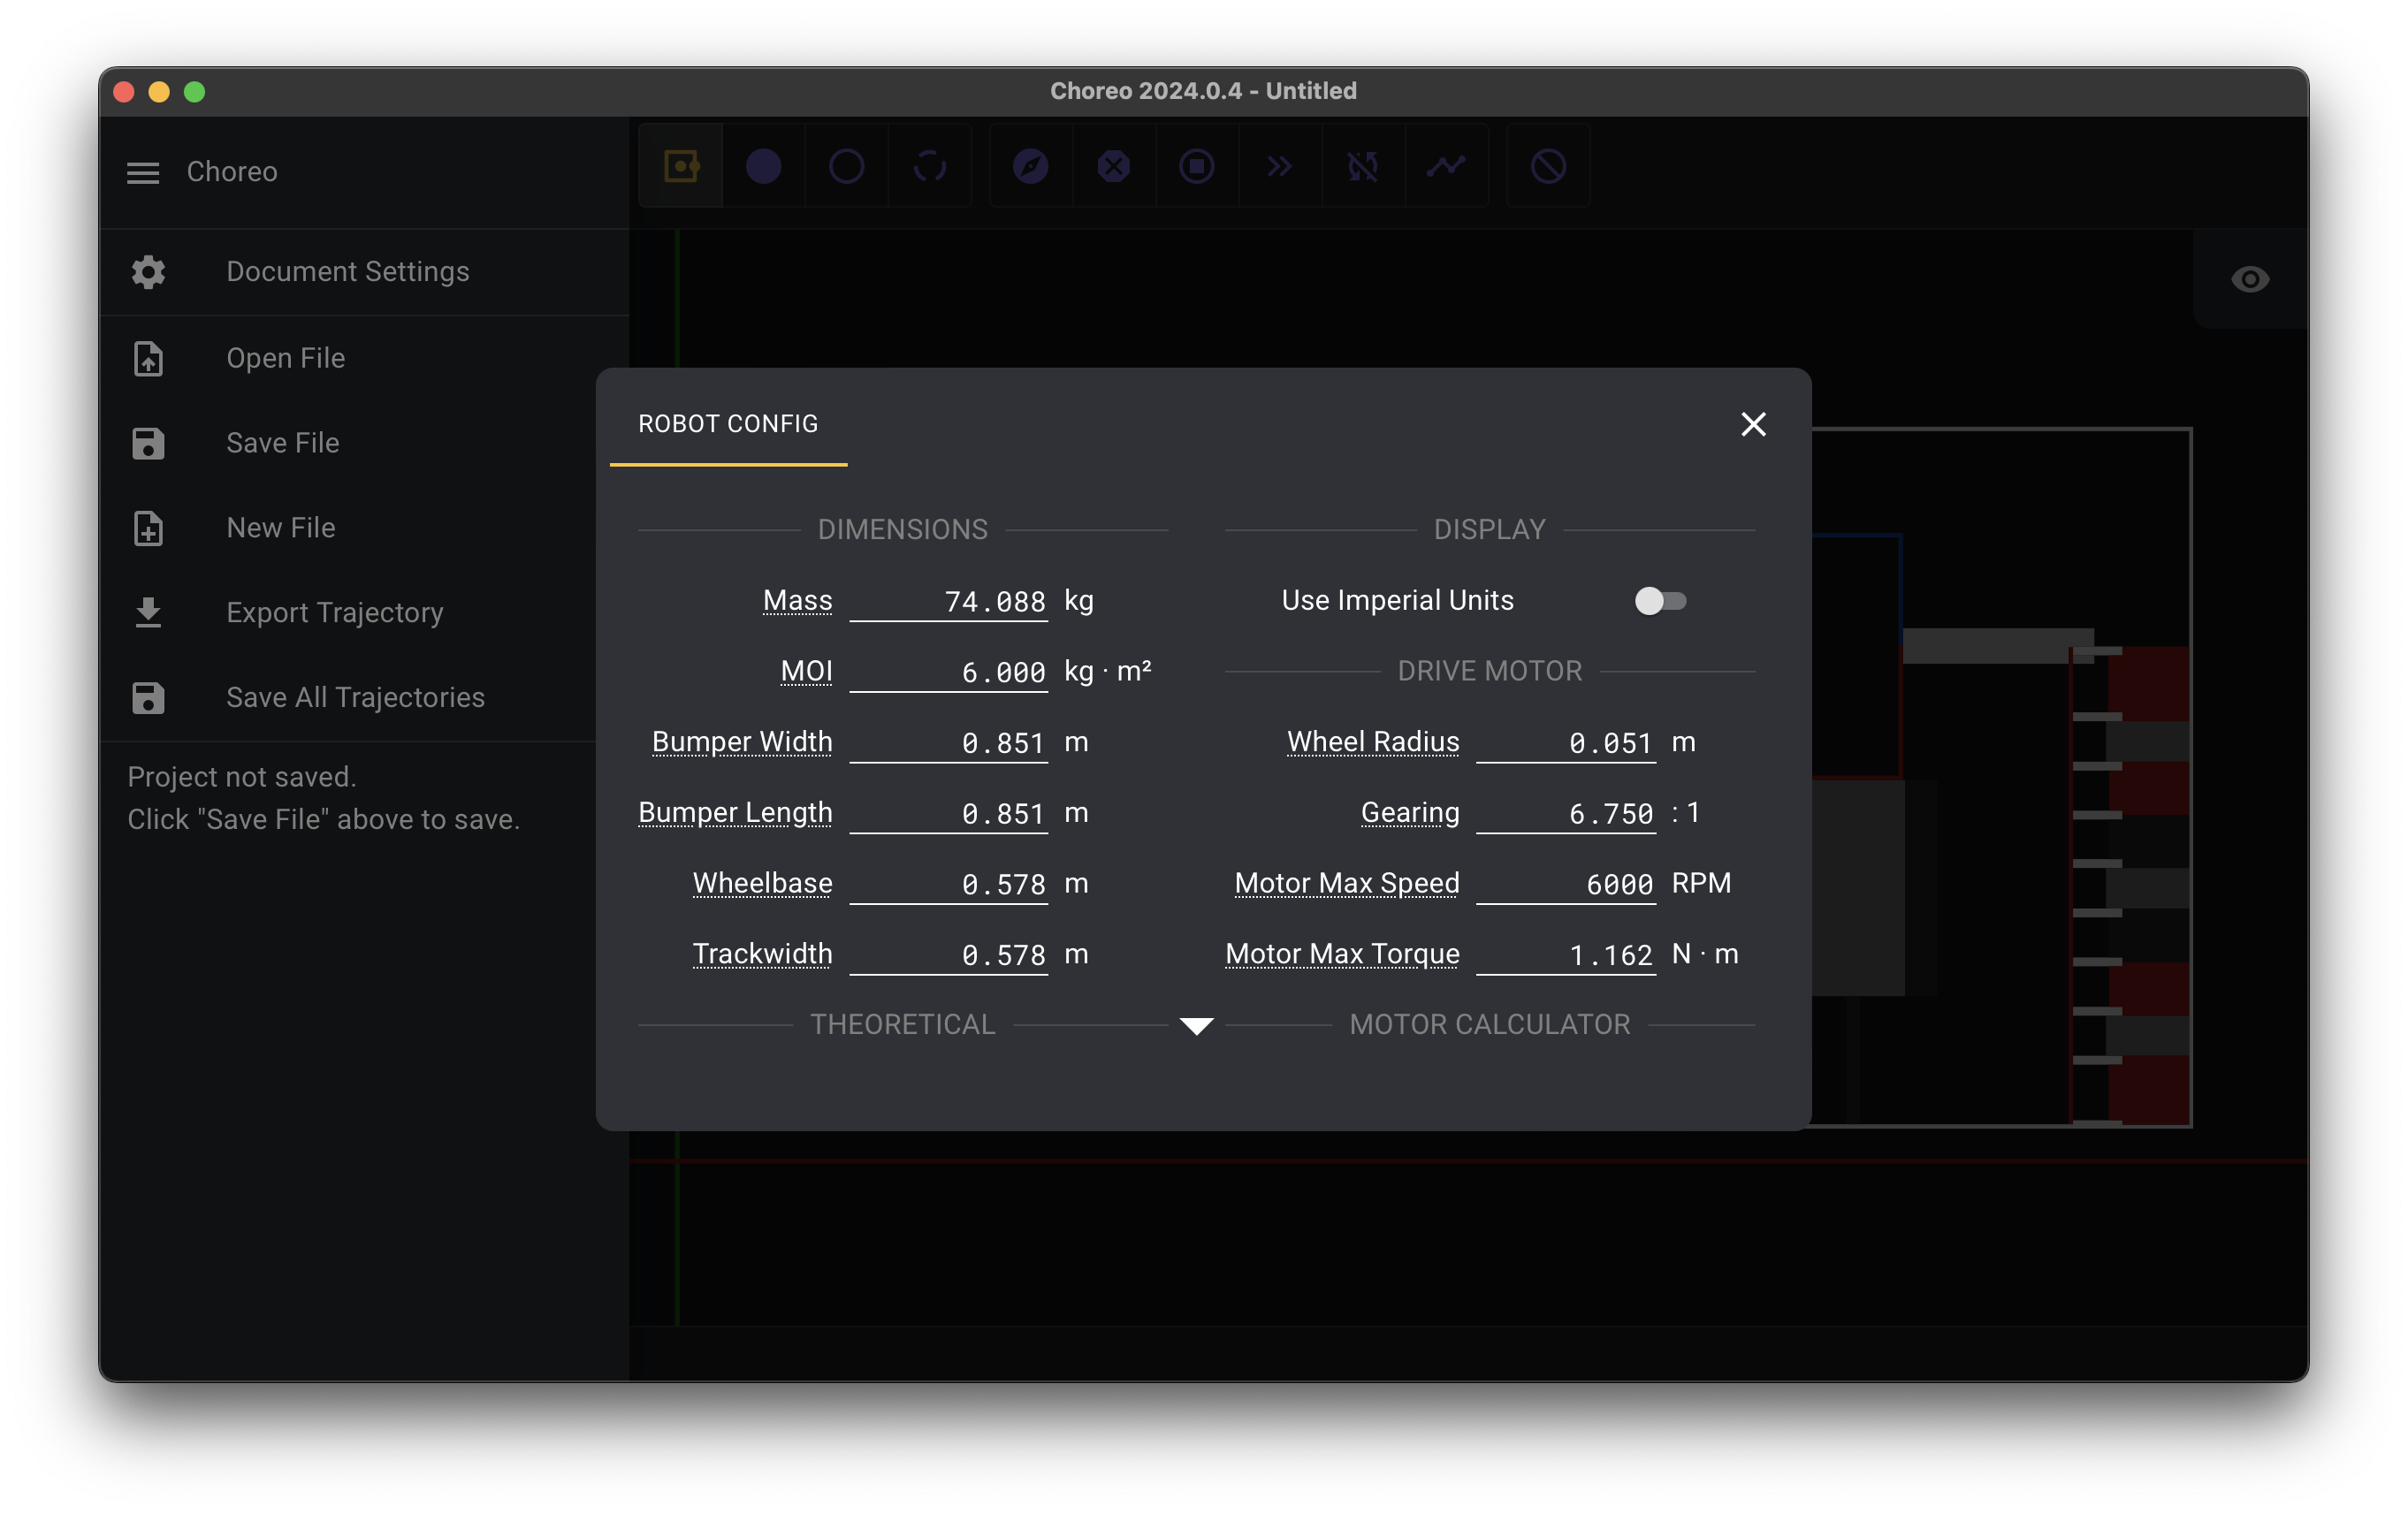2408x1513 pixels.
Task: Toggle field element visibility with the eye icon
Action: point(2250,280)
